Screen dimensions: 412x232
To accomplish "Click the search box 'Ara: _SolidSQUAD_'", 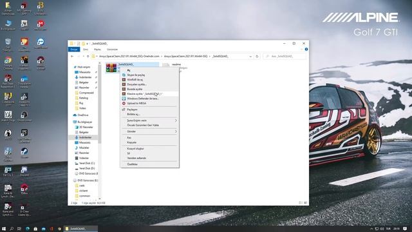I will 285,56.
